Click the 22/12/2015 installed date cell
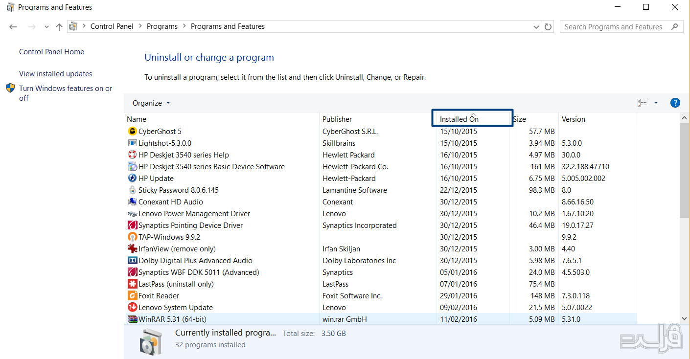This screenshot has height=359, width=690. 459,190
